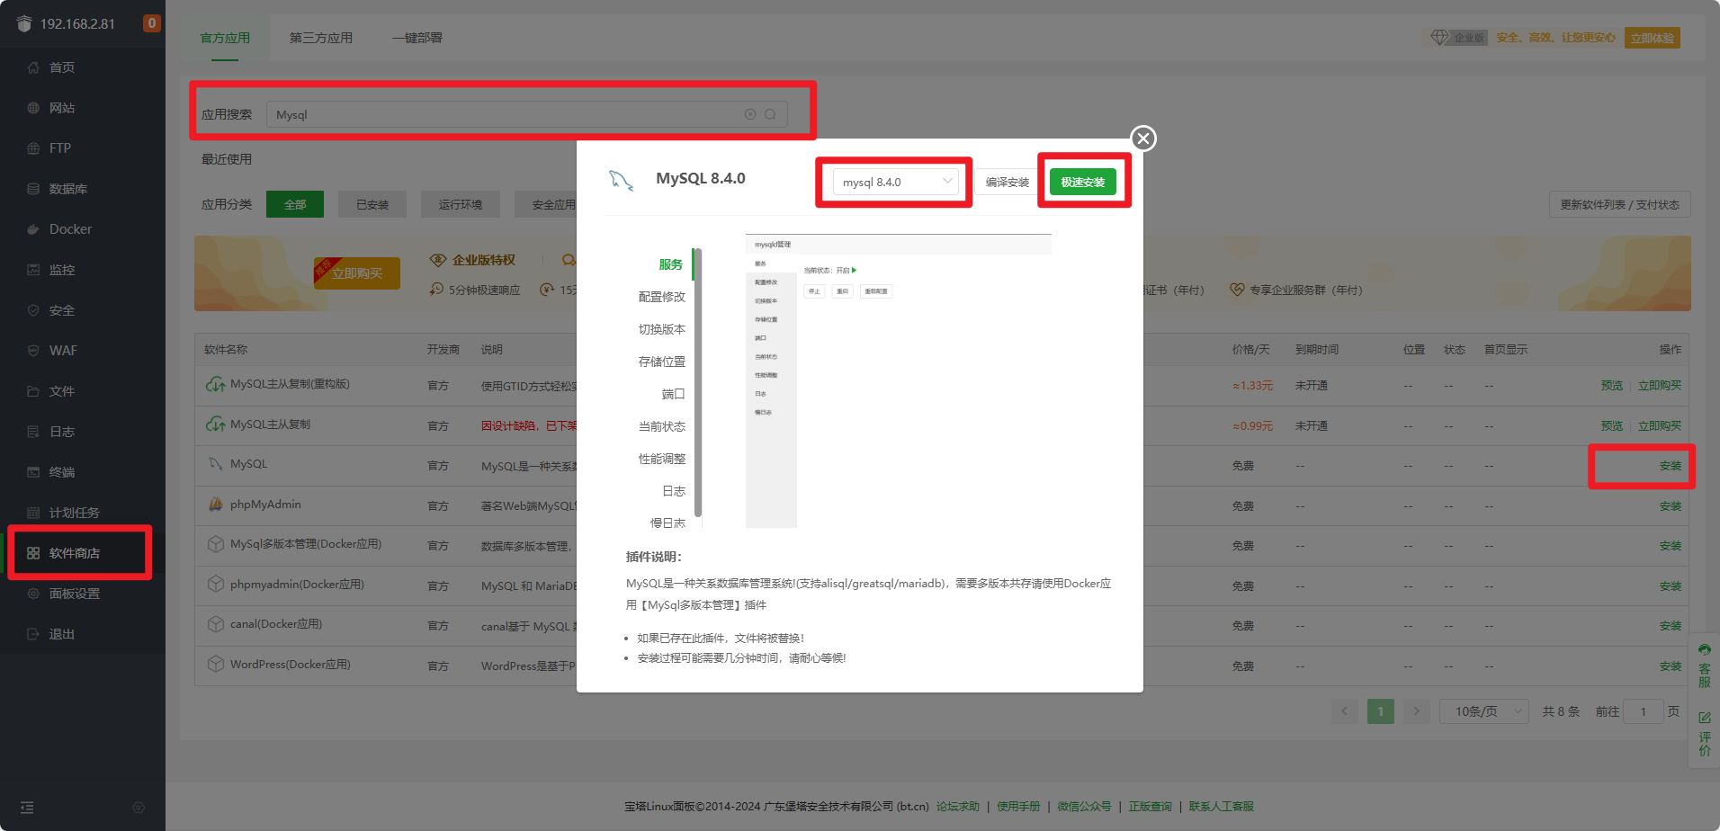Select the 运行环境 category filter
1720x831 pixels.
click(x=461, y=204)
